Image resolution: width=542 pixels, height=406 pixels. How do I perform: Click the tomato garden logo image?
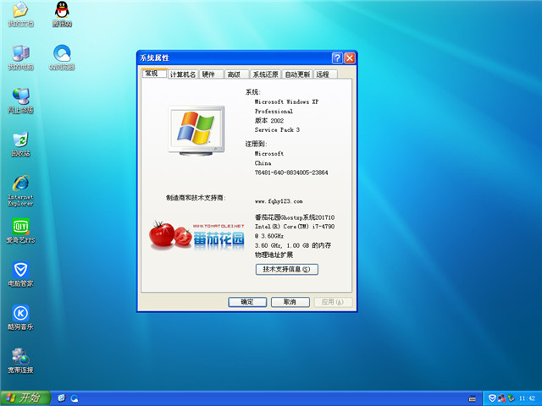196,235
